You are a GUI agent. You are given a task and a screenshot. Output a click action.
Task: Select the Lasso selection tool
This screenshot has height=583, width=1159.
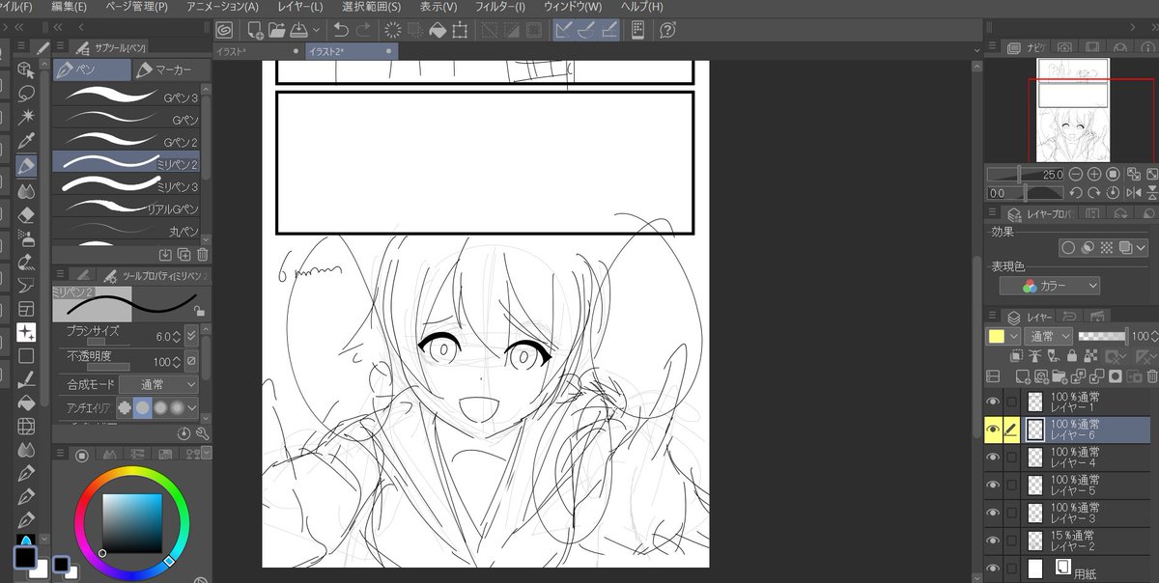[x=26, y=93]
